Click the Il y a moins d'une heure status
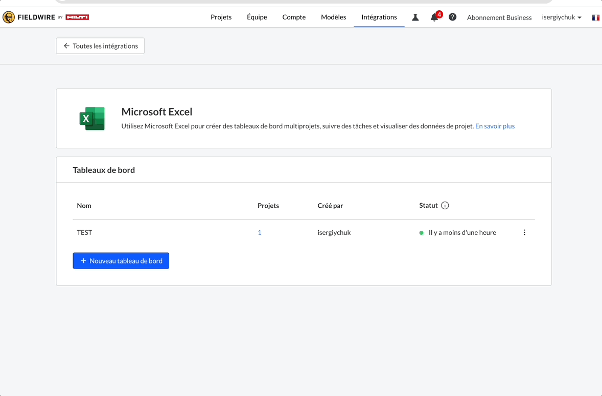Viewport: 602px width, 396px height. 462,233
